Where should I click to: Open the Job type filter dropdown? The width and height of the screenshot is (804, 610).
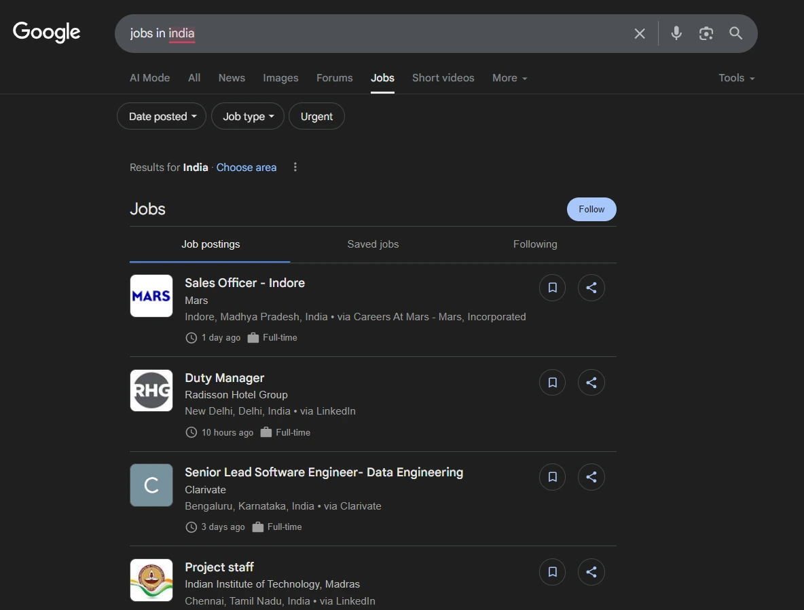point(248,116)
